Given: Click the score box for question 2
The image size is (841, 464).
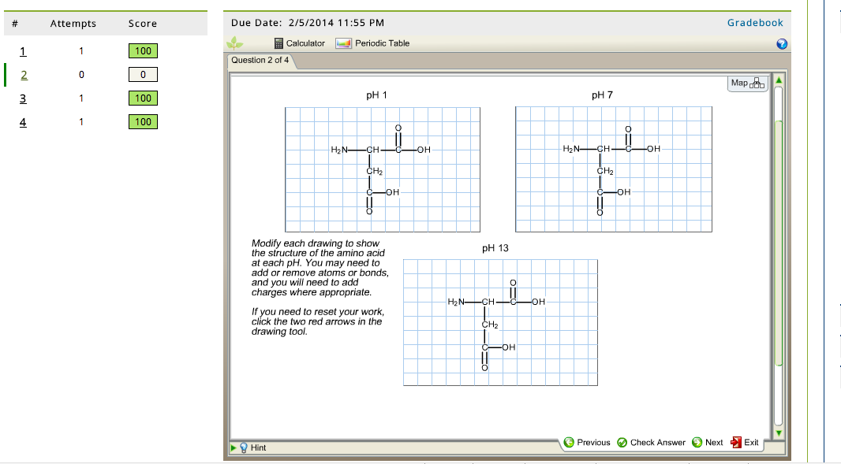Looking at the screenshot, I should point(143,74).
